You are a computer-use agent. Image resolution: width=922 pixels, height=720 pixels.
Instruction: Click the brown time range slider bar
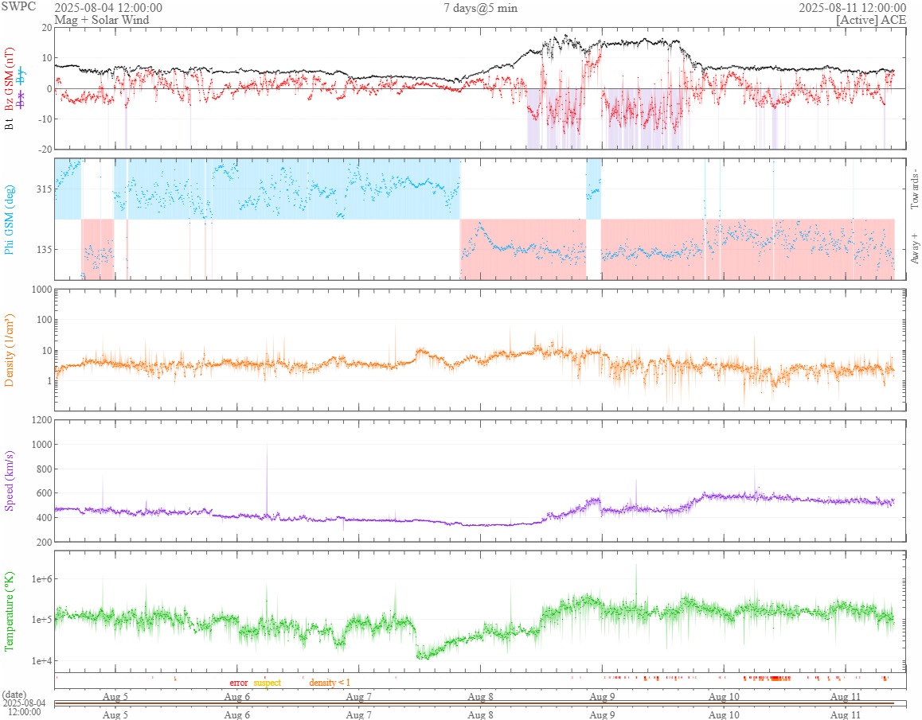click(x=474, y=703)
